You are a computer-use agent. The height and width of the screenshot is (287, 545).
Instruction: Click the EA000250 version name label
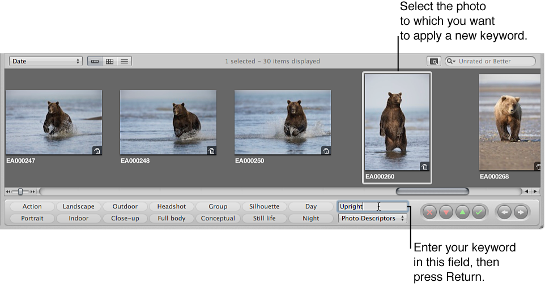pyautogui.click(x=250, y=161)
